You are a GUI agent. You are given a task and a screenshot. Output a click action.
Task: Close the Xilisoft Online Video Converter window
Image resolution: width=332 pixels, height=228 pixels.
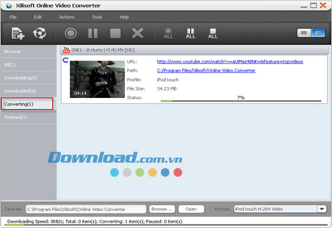click(x=323, y=5)
